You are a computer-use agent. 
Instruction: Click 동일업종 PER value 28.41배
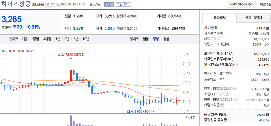pos(263,115)
